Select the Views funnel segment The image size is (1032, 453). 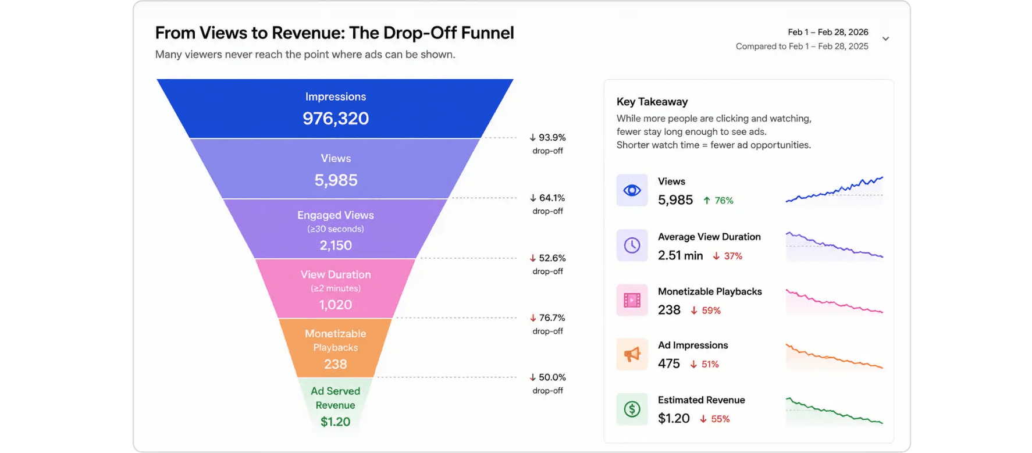pyautogui.click(x=335, y=169)
